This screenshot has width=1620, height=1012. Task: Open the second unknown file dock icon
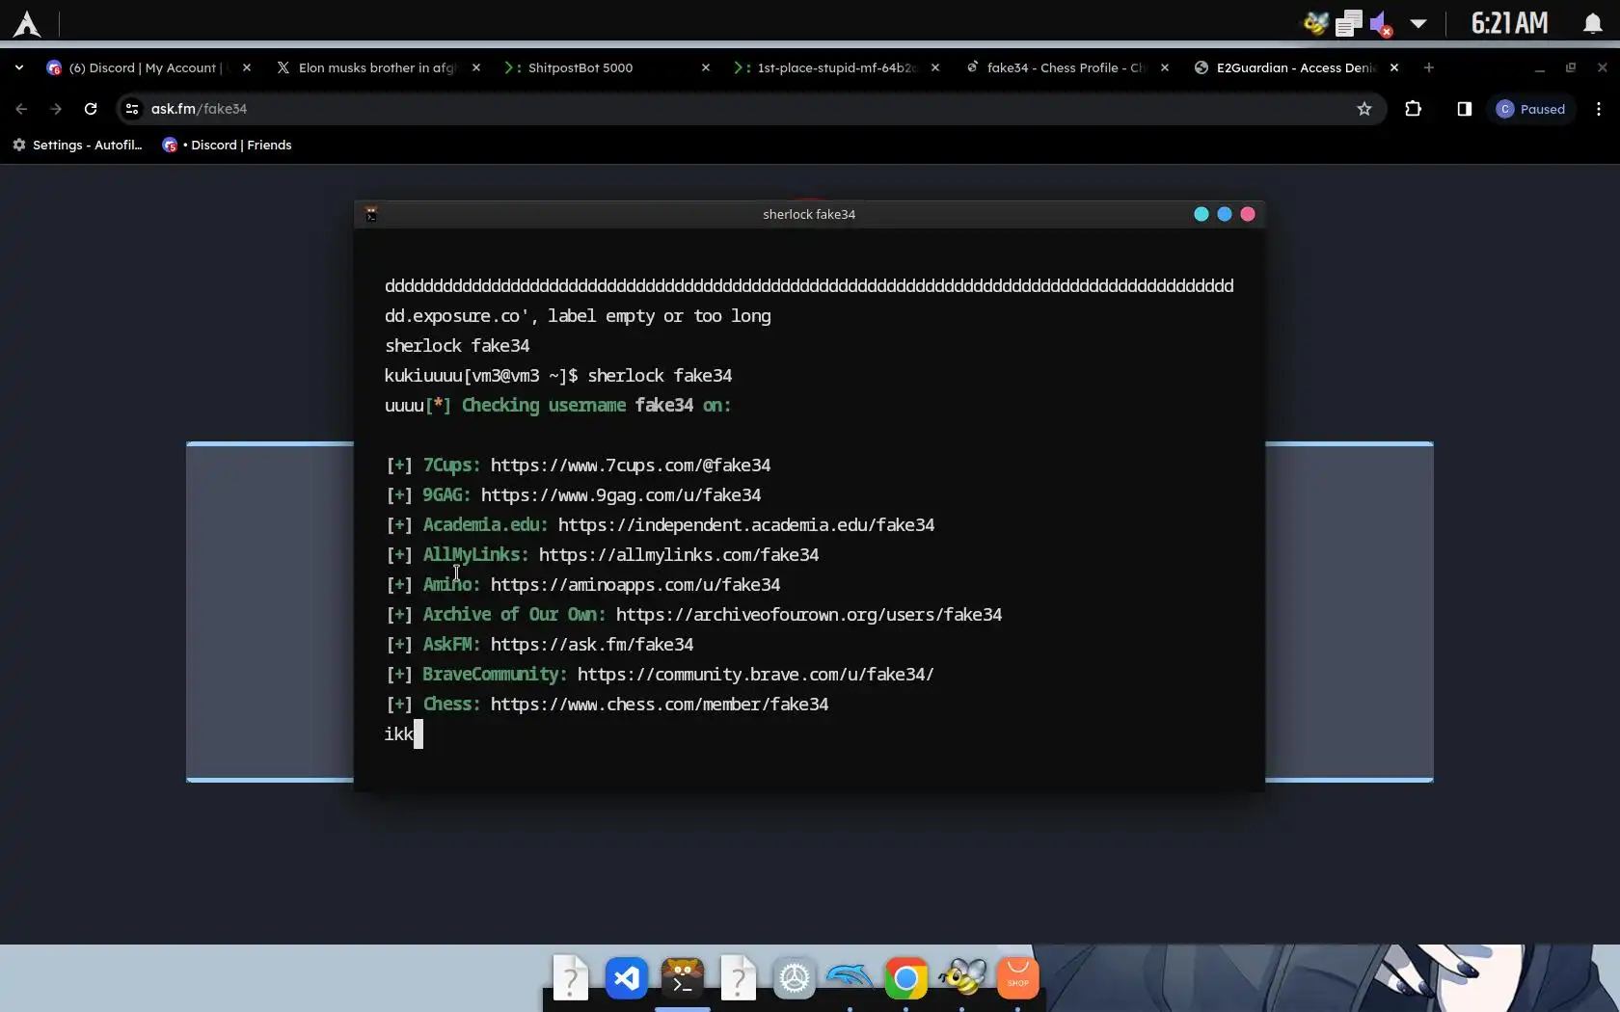(x=738, y=979)
